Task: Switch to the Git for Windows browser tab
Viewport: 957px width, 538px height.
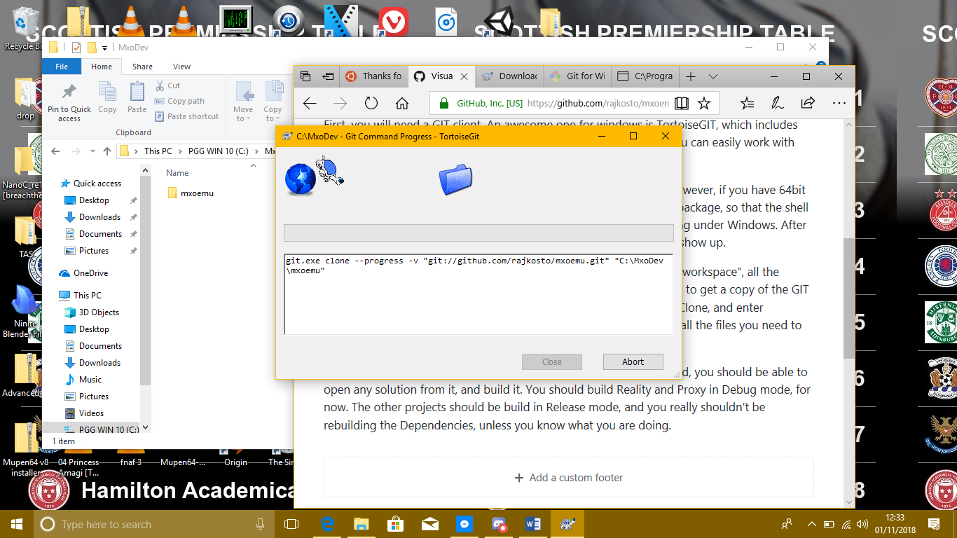Action: tap(578, 76)
